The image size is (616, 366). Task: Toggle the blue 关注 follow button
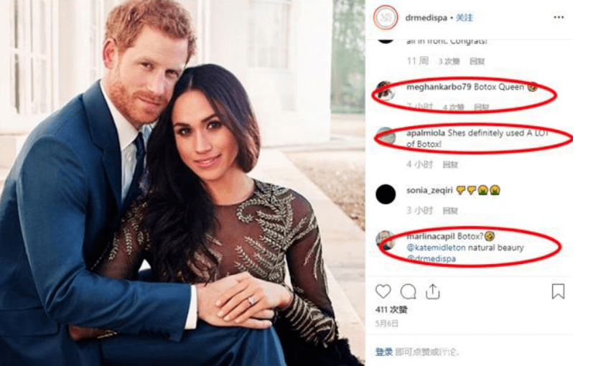[465, 17]
